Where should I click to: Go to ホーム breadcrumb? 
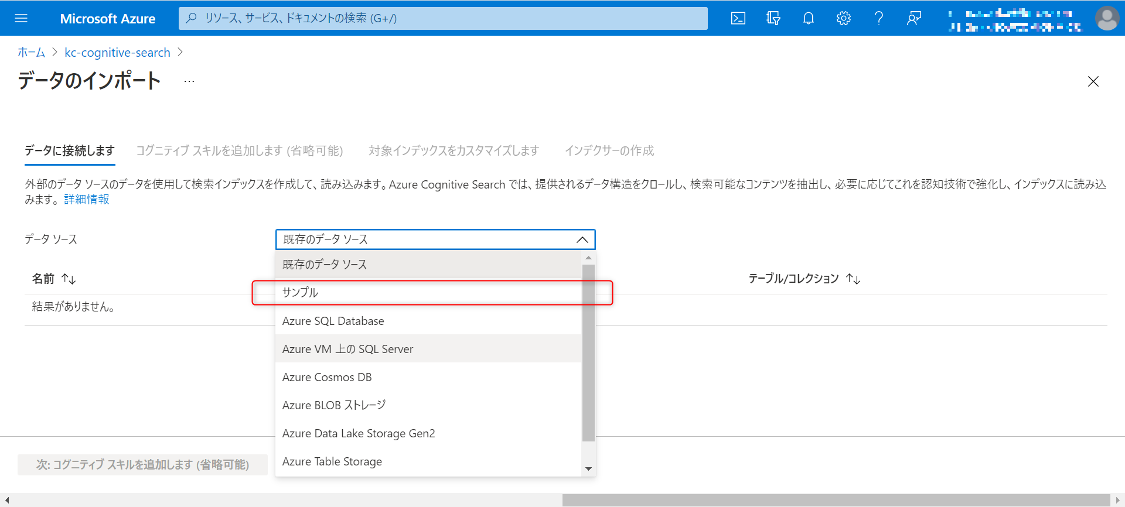pyautogui.click(x=31, y=53)
